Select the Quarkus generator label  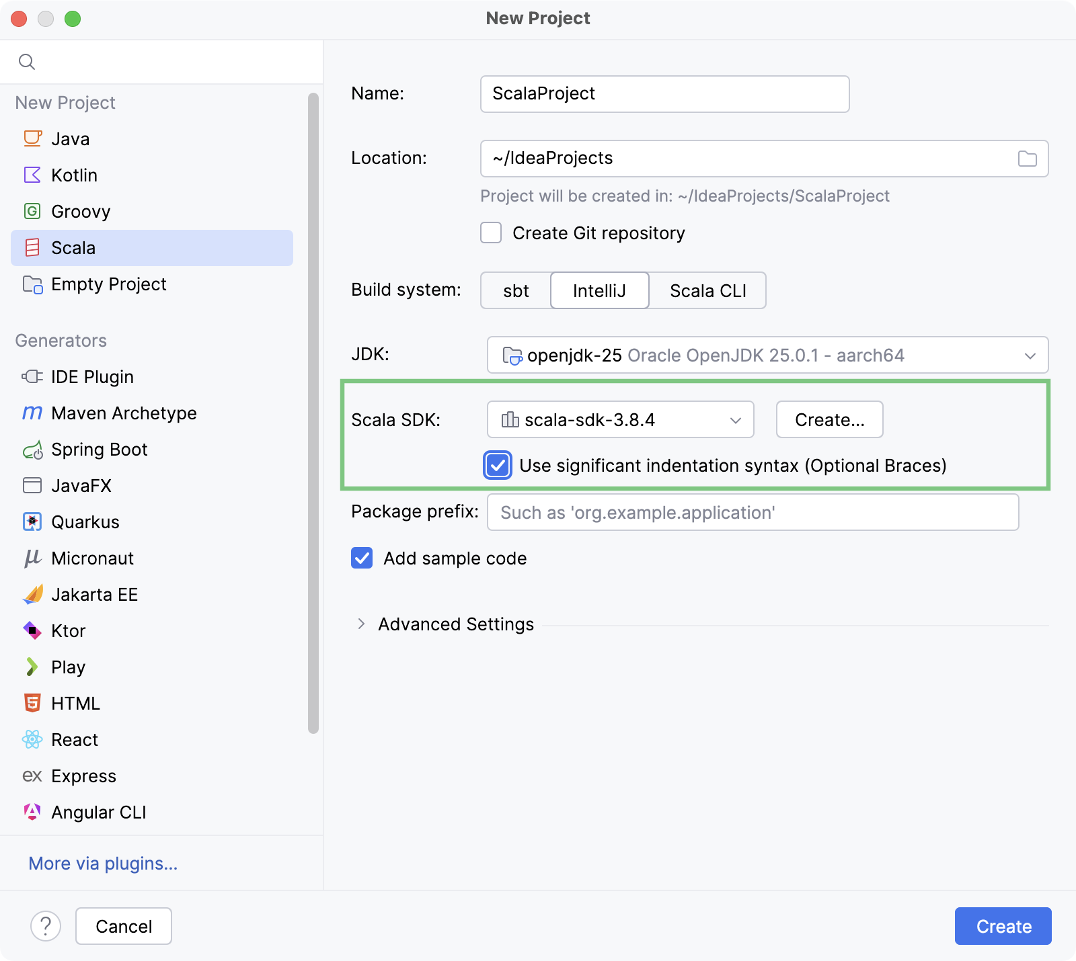85,521
